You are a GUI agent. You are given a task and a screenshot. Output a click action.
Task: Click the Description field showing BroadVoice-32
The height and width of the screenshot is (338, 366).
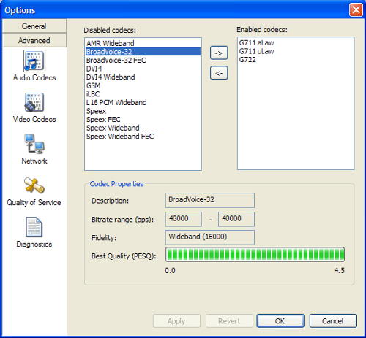pyautogui.click(x=210, y=200)
